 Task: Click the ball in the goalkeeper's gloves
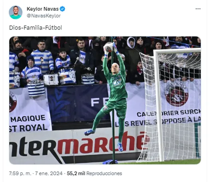108,47
